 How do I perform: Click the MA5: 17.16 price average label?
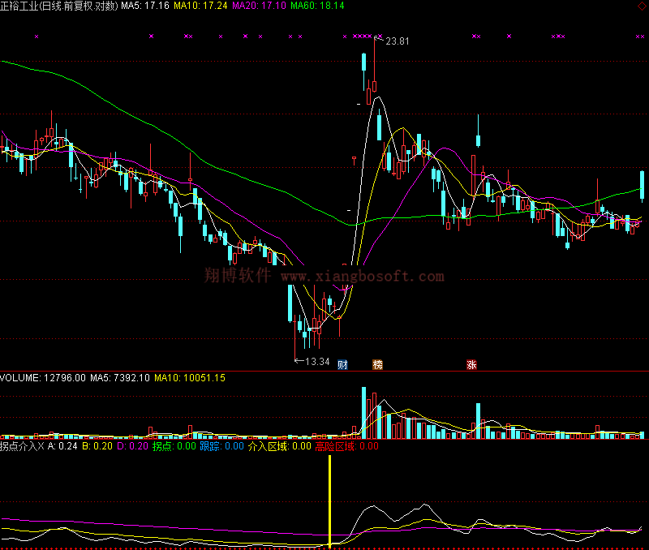(145, 6)
